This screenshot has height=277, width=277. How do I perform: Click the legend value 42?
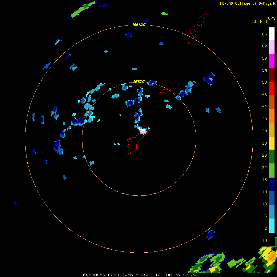coord(264,107)
